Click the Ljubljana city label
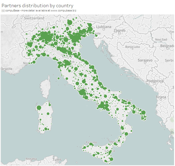Image resolution: width=175 pixels, height=166 pixels. click(x=103, y=27)
